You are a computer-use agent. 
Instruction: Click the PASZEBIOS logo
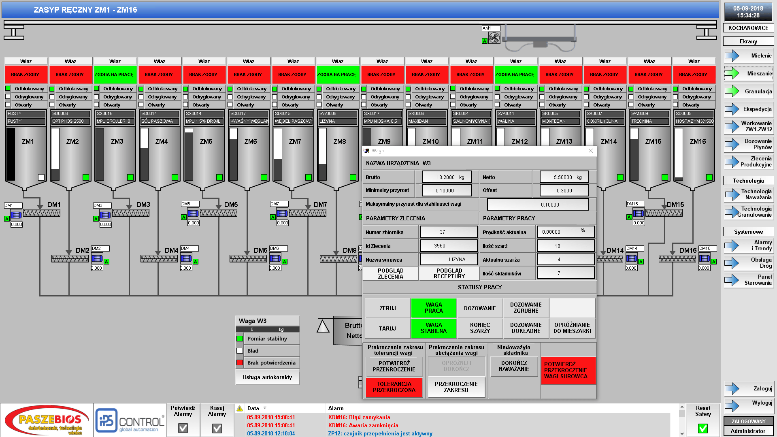pyautogui.click(x=47, y=420)
